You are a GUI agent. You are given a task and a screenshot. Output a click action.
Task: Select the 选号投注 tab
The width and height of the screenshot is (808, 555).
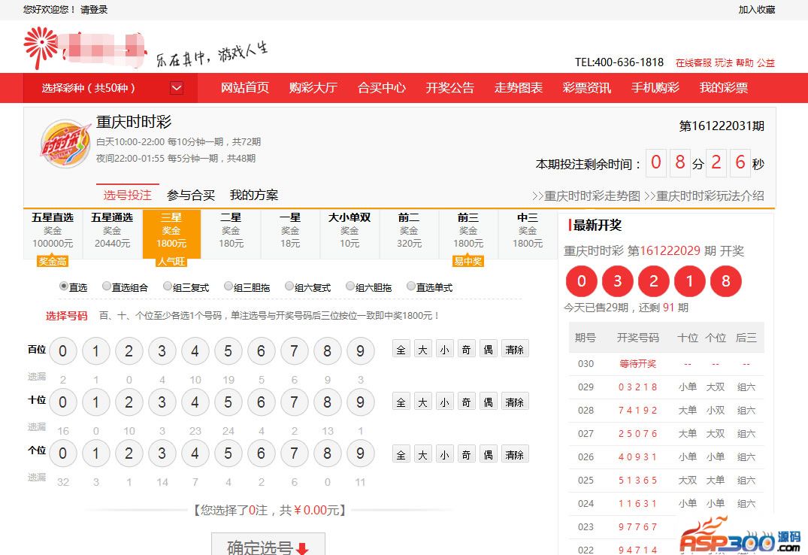click(127, 195)
